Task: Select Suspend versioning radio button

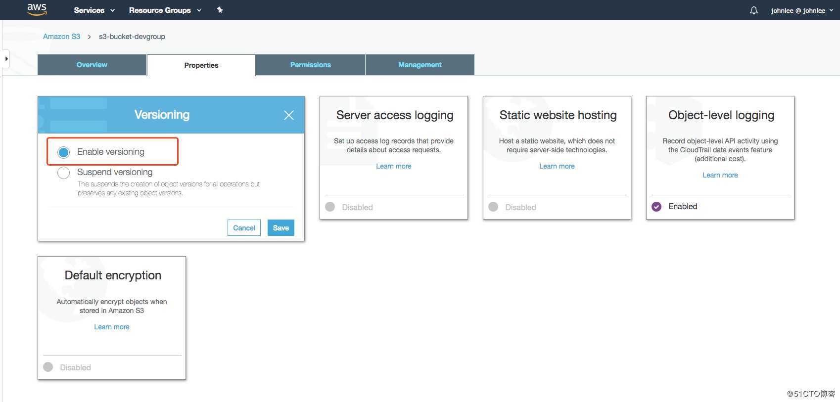Action: (x=63, y=173)
